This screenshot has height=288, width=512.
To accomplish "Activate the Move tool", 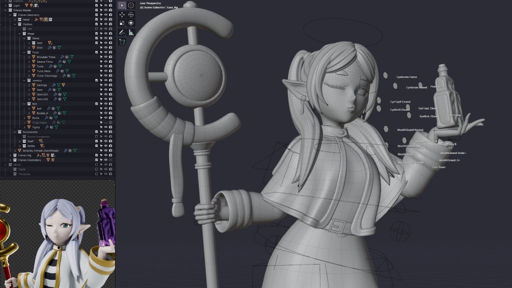I will point(122,14).
